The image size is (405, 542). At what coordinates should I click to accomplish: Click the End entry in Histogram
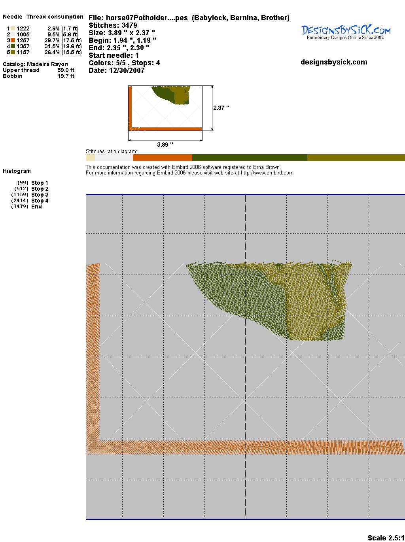pos(36,207)
